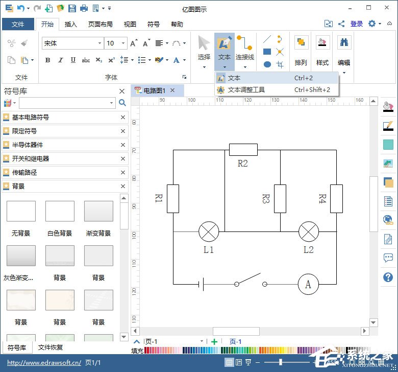Click the search magnifier in 符号库

(122, 103)
